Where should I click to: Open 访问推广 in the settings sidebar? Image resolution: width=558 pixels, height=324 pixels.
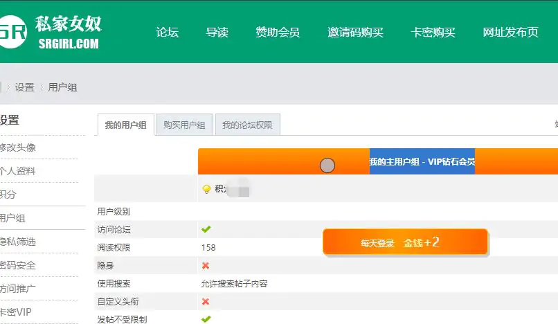(x=18, y=289)
